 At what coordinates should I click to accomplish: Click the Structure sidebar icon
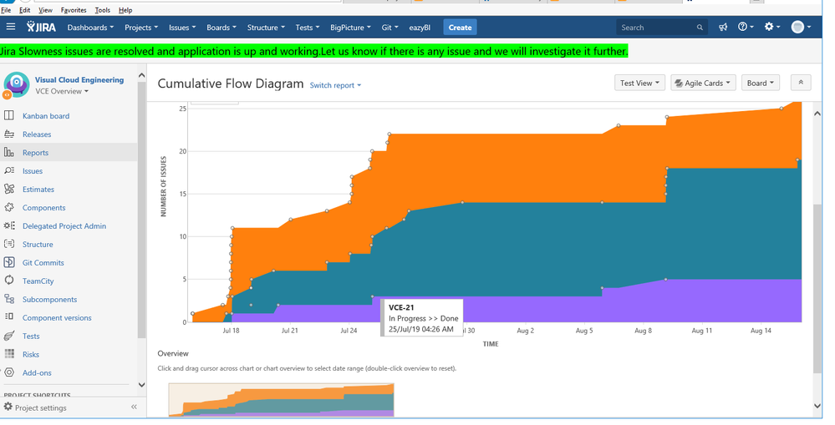9,244
